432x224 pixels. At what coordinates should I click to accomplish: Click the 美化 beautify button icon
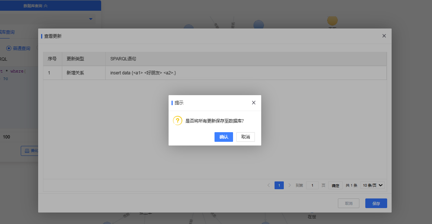tap(27, 151)
